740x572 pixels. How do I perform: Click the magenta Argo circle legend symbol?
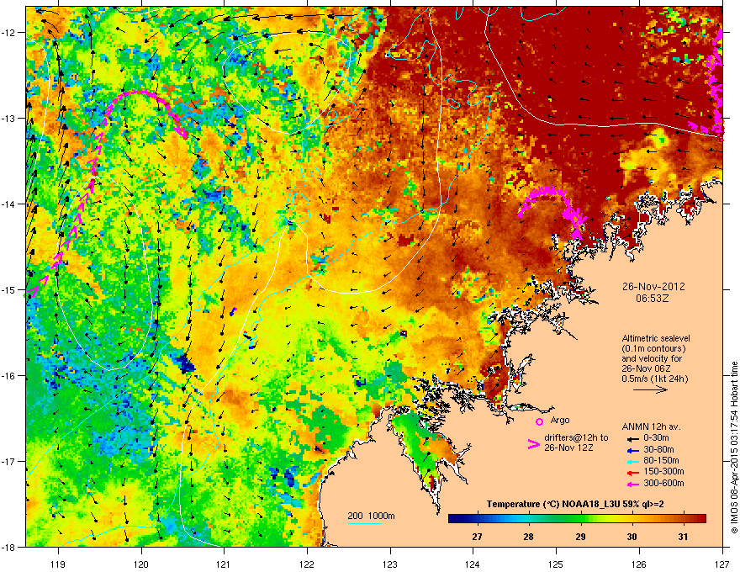[539, 421]
